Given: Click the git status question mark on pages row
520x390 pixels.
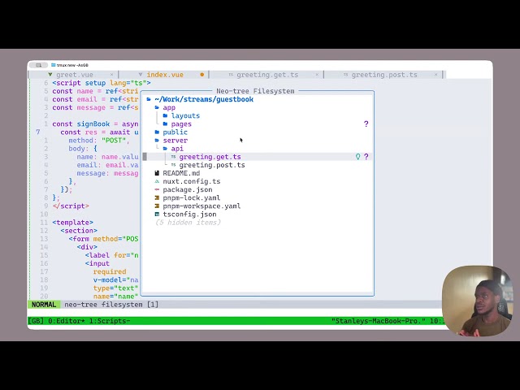Looking at the screenshot, I should pyautogui.click(x=366, y=124).
